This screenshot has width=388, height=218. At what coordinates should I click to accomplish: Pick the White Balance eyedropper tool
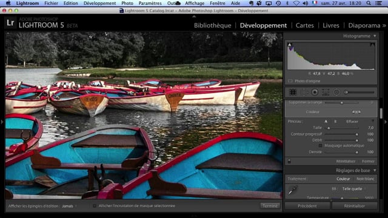[x=292, y=190]
